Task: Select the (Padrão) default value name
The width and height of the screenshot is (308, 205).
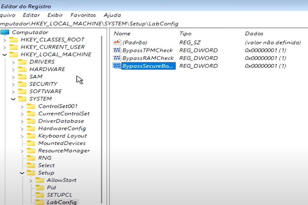Action: click(135, 42)
